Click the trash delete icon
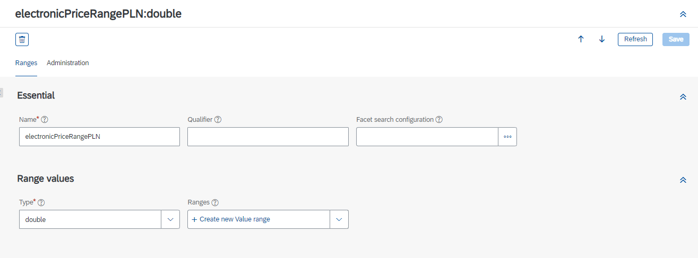The width and height of the screenshot is (698, 258). point(22,39)
